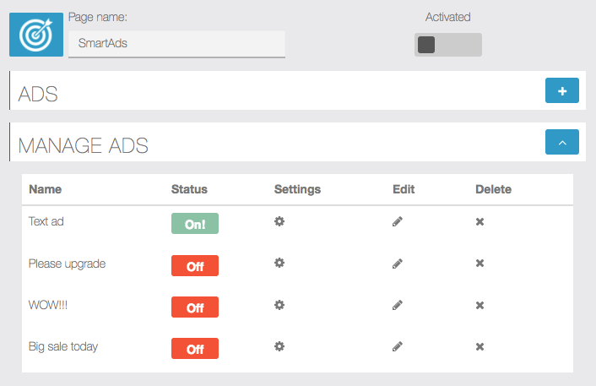
Task: Enable the WOW!!! ad status
Action: pos(195,307)
